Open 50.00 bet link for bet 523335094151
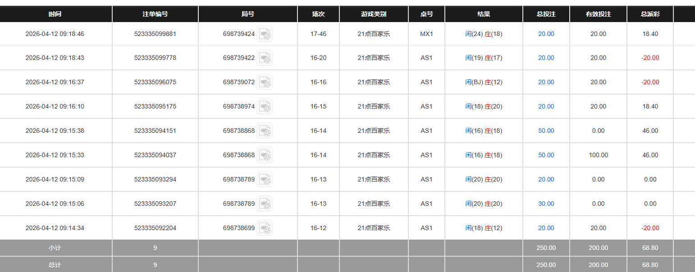 546,131
